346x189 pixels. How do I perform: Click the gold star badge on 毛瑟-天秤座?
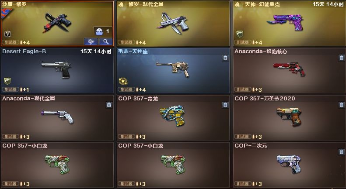coord(122,81)
